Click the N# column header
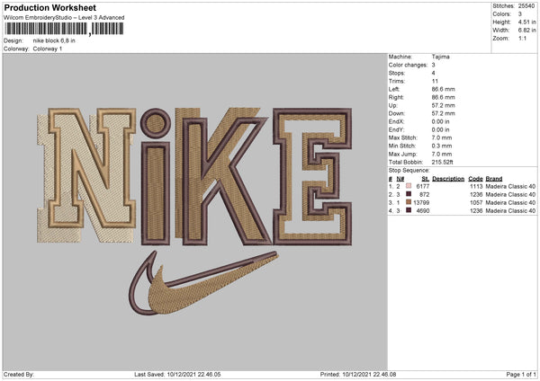Image resolution: width=540 pixels, height=381 pixels. 400,178
